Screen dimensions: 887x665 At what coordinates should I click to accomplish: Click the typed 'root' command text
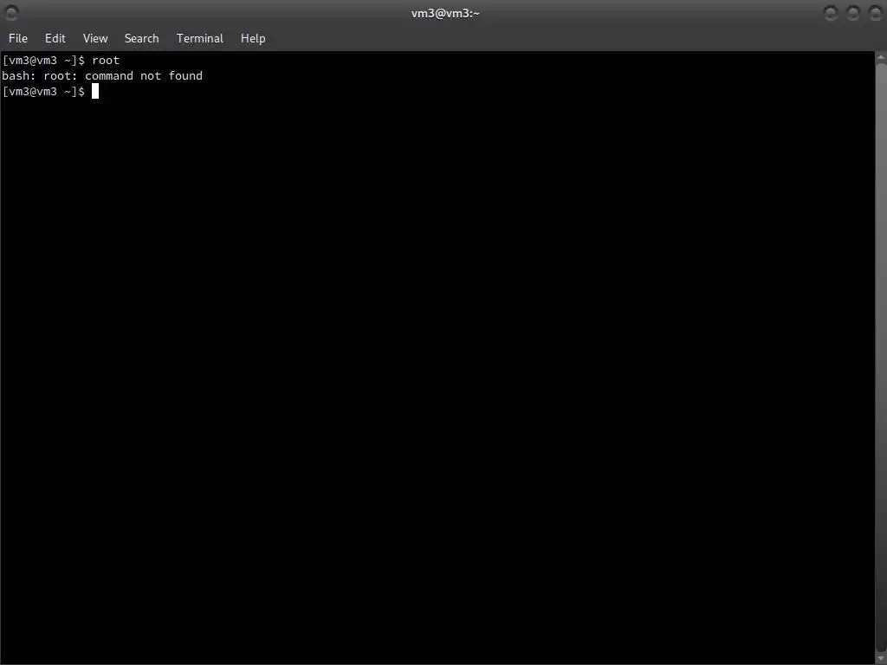pyautogui.click(x=106, y=60)
